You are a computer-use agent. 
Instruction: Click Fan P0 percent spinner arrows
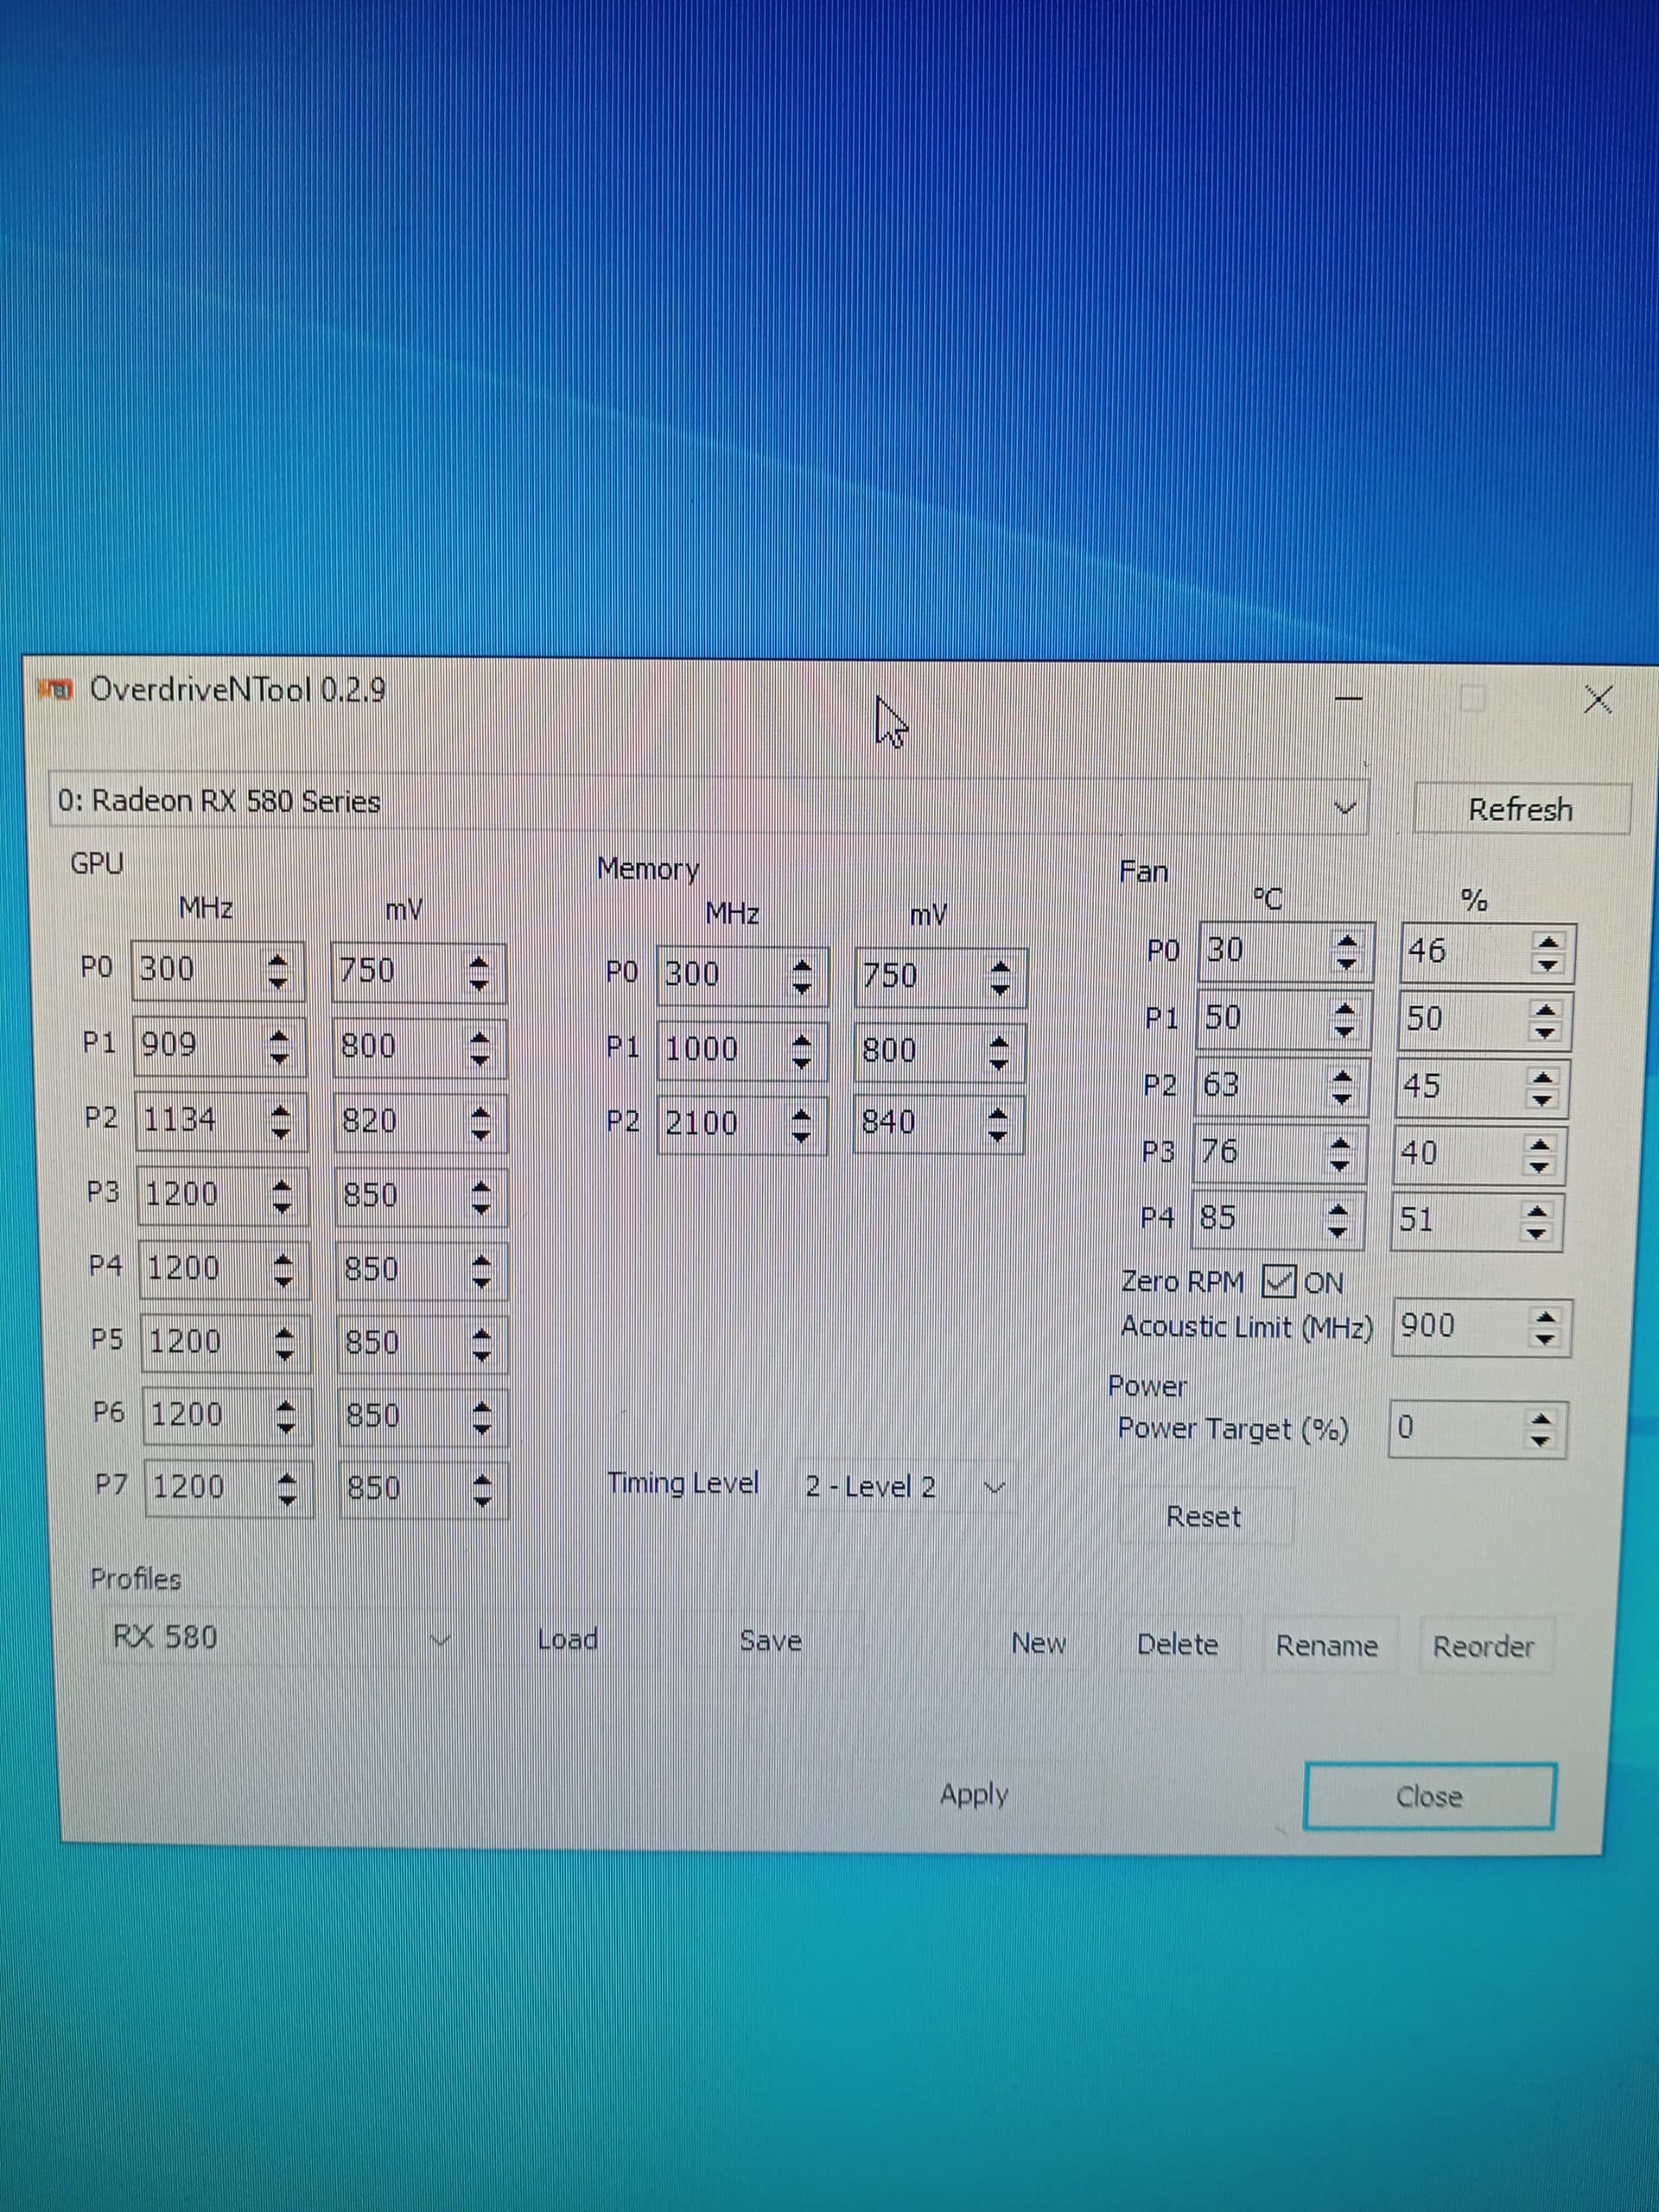[x=1548, y=954]
